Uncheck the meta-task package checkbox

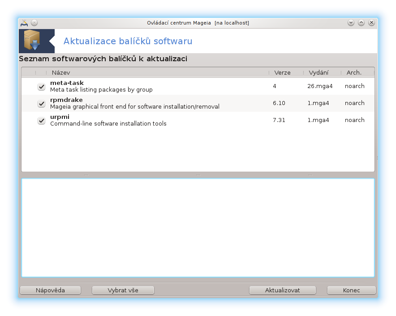(x=41, y=86)
